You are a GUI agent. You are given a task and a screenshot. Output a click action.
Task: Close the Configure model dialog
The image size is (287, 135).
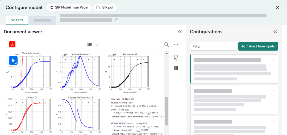tap(278, 7)
